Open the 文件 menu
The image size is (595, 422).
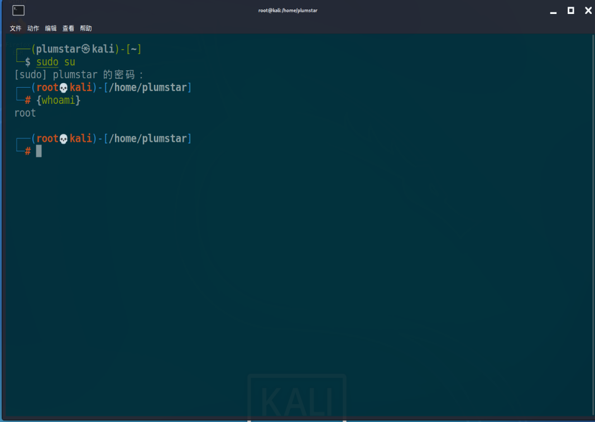(x=16, y=28)
